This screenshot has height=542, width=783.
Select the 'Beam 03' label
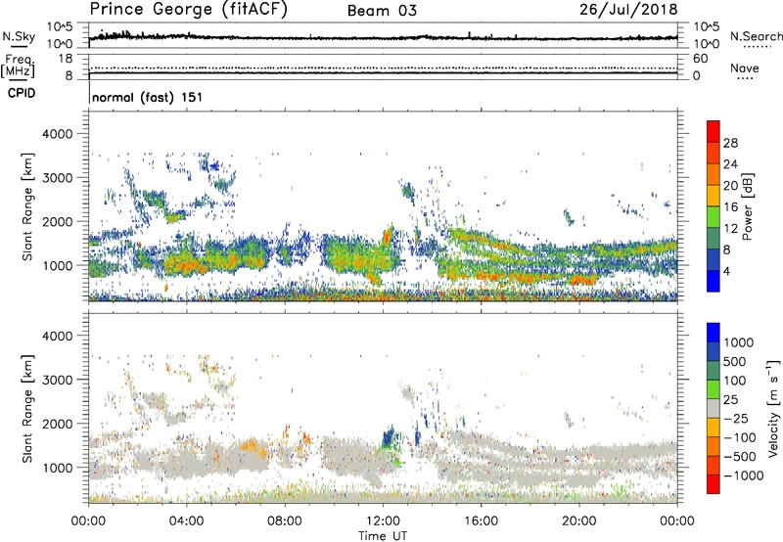point(382,11)
